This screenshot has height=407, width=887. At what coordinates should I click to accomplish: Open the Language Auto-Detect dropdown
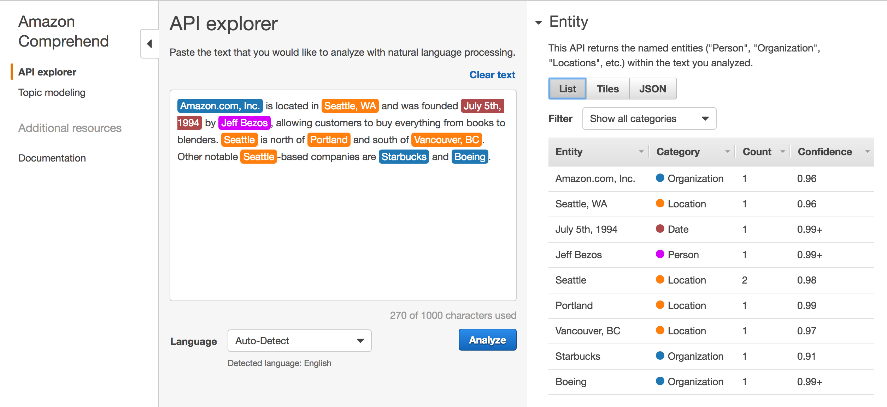299,340
